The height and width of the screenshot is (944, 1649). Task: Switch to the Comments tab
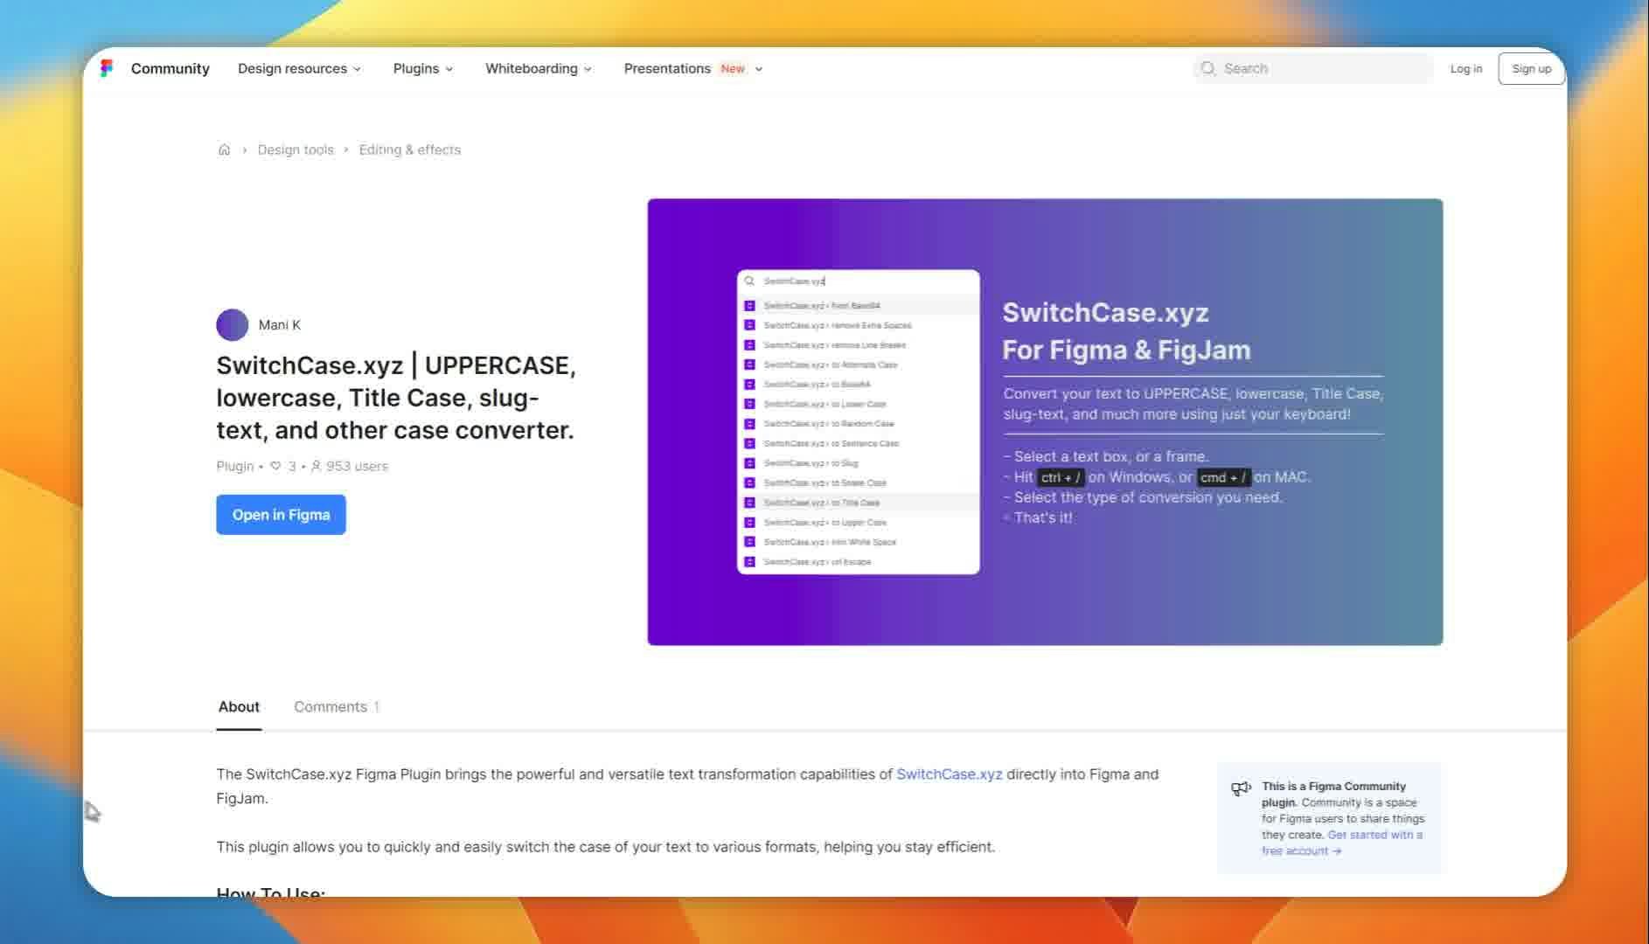point(337,706)
